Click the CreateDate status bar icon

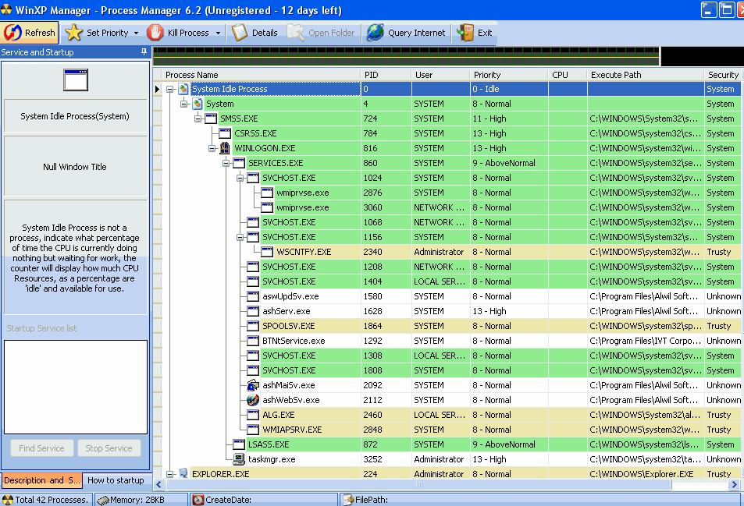click(198, 500)
